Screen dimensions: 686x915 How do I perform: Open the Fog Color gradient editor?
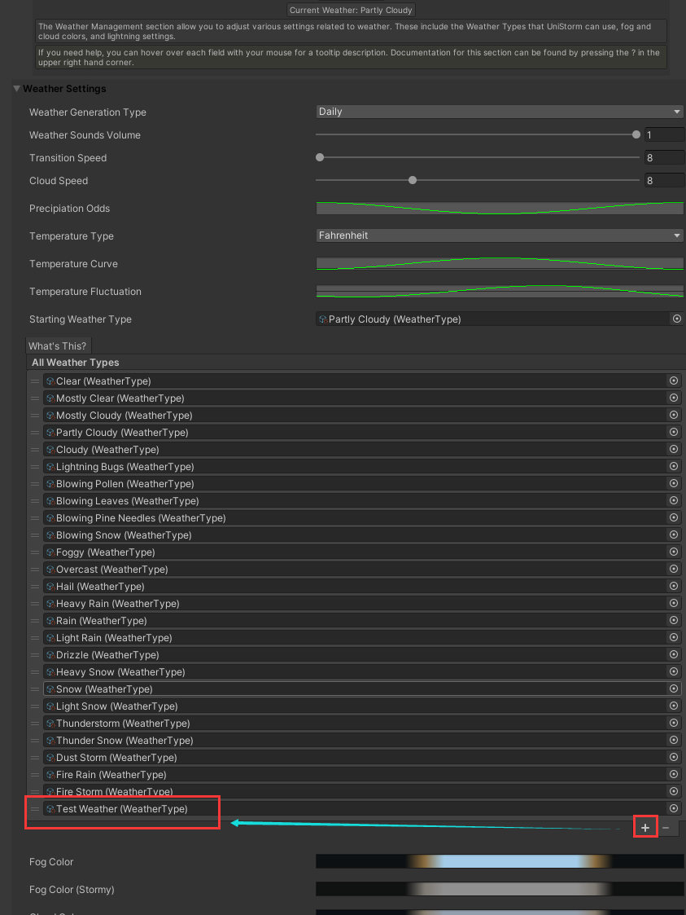[x=499, y=861]
